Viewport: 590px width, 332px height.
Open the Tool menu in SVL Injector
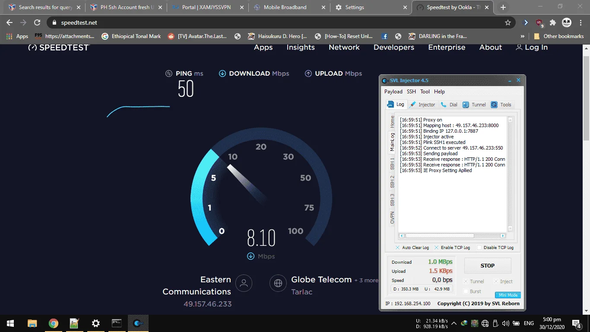(x=425, y=92)
